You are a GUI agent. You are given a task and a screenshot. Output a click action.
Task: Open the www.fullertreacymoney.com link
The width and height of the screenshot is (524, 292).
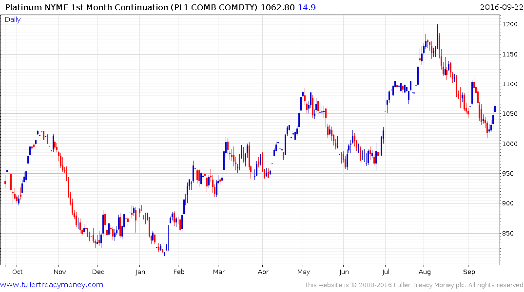pos(52,285)
